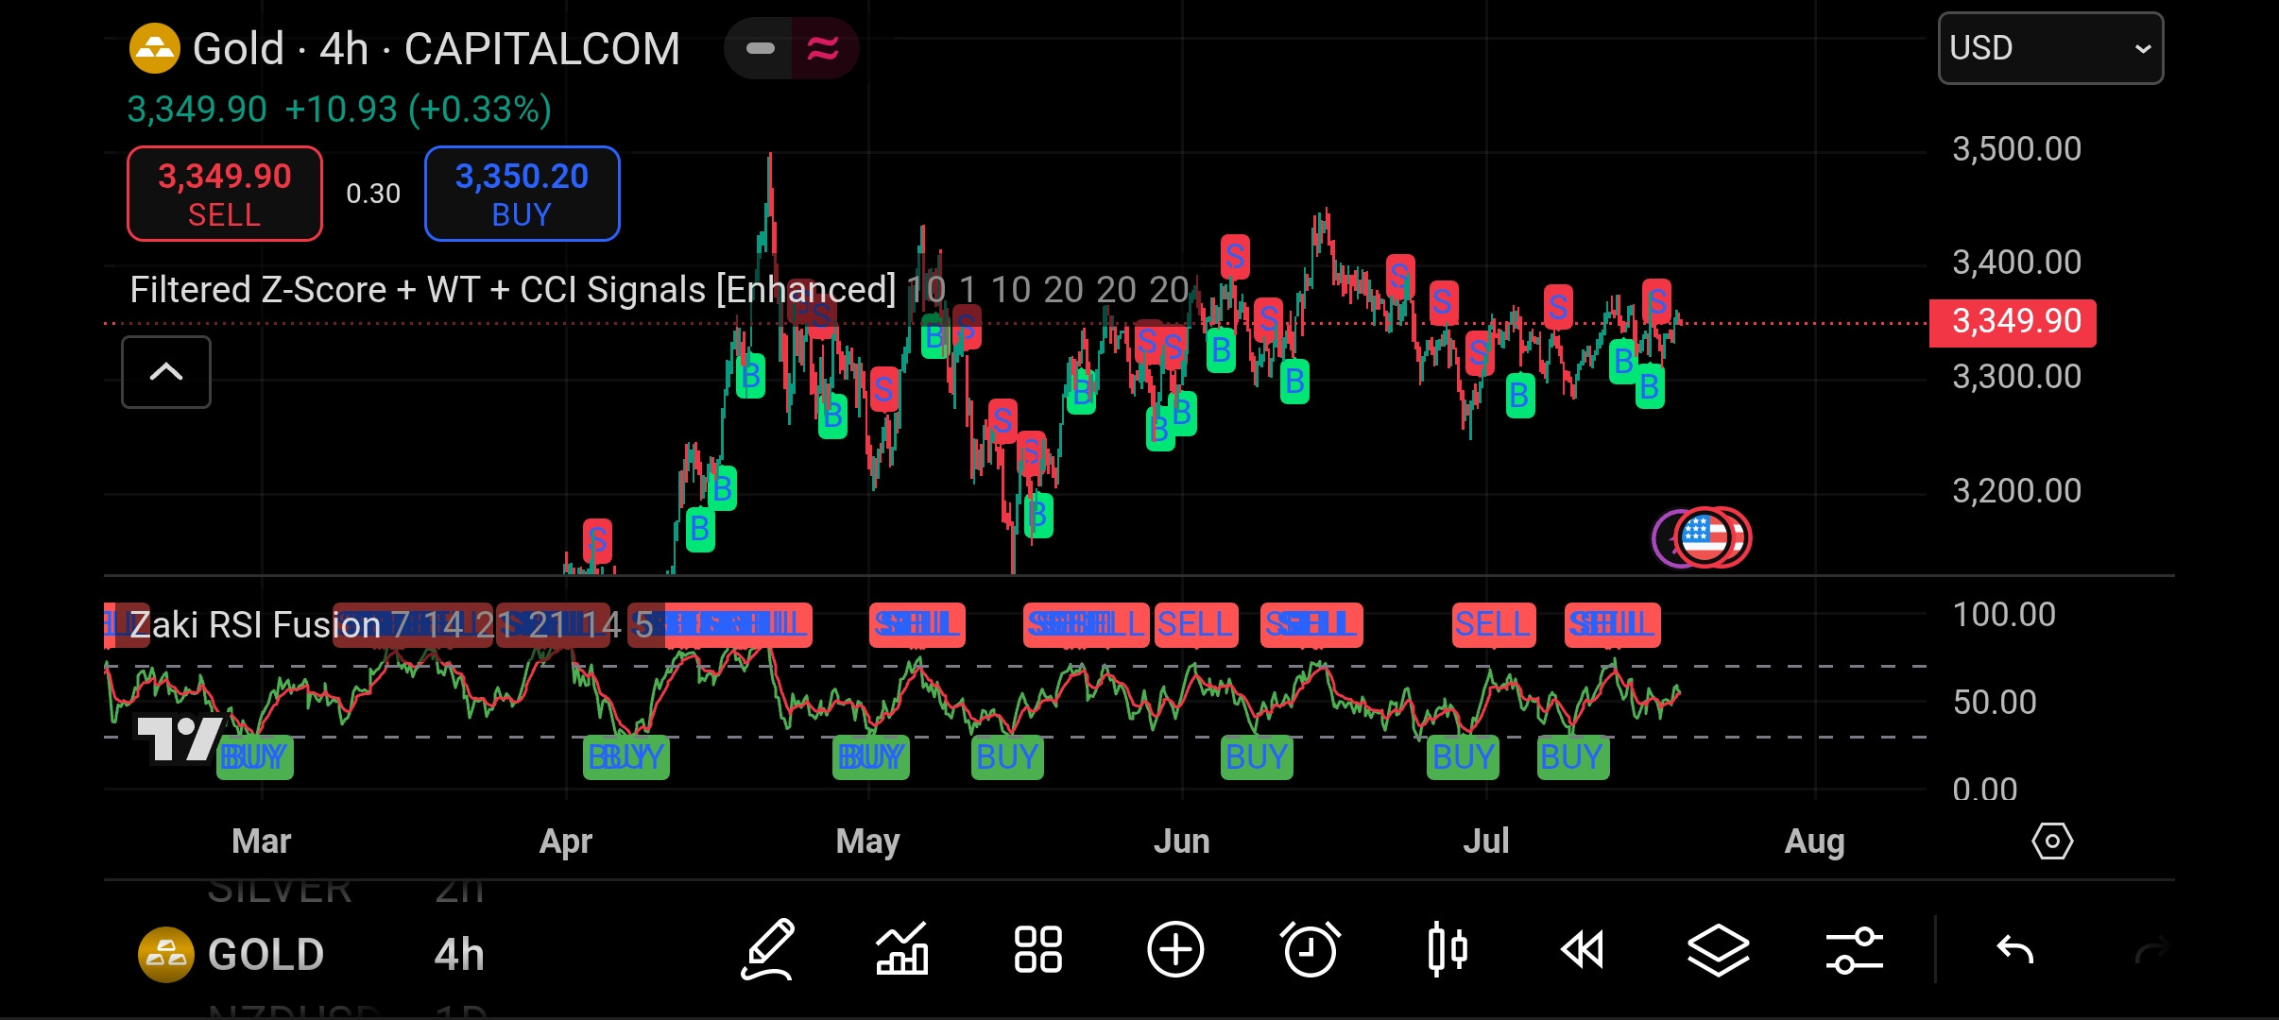
Task: Open the chart settings sliders icon
Action: tap(1854, 949)
